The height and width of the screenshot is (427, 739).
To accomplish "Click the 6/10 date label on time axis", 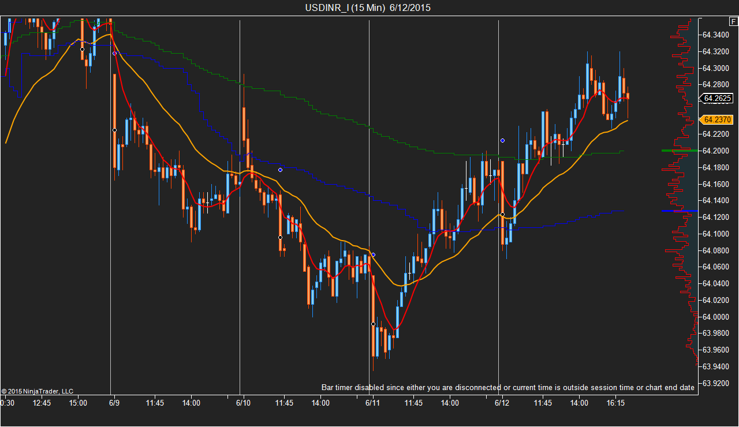I will click(244, 403).
